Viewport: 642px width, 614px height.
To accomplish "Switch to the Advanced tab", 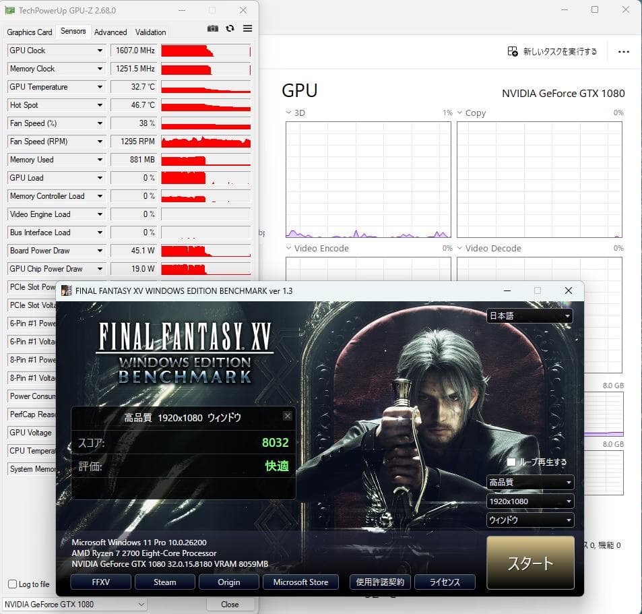I will [110, 32].
